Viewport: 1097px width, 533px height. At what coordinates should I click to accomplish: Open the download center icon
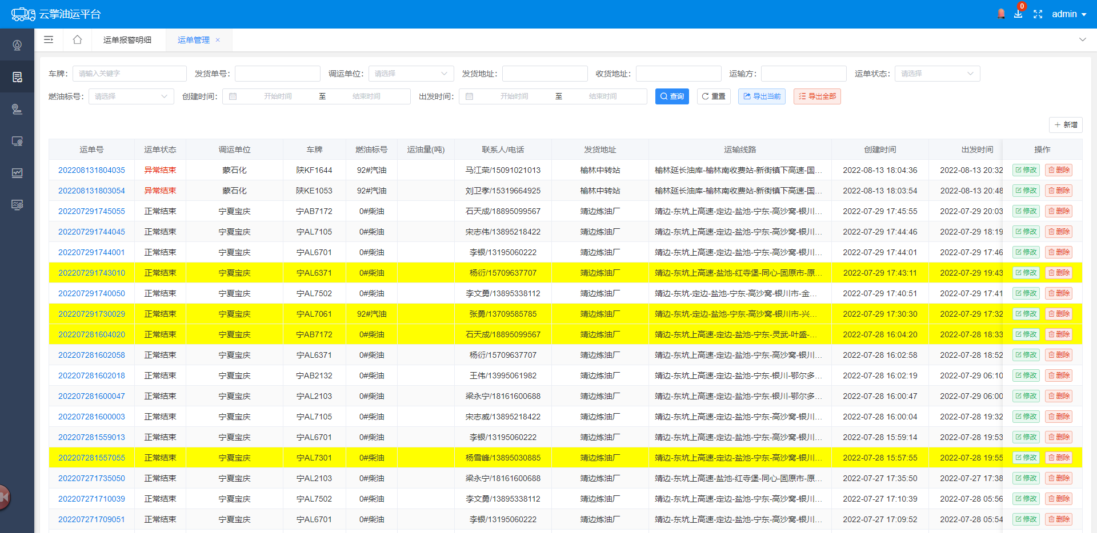(x=1018, y=14)
